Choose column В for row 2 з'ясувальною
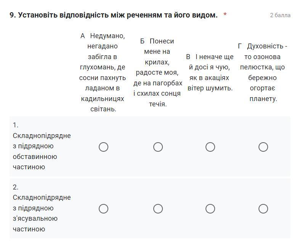This screenshot has height=252, width=302. (x=210, y=209)
